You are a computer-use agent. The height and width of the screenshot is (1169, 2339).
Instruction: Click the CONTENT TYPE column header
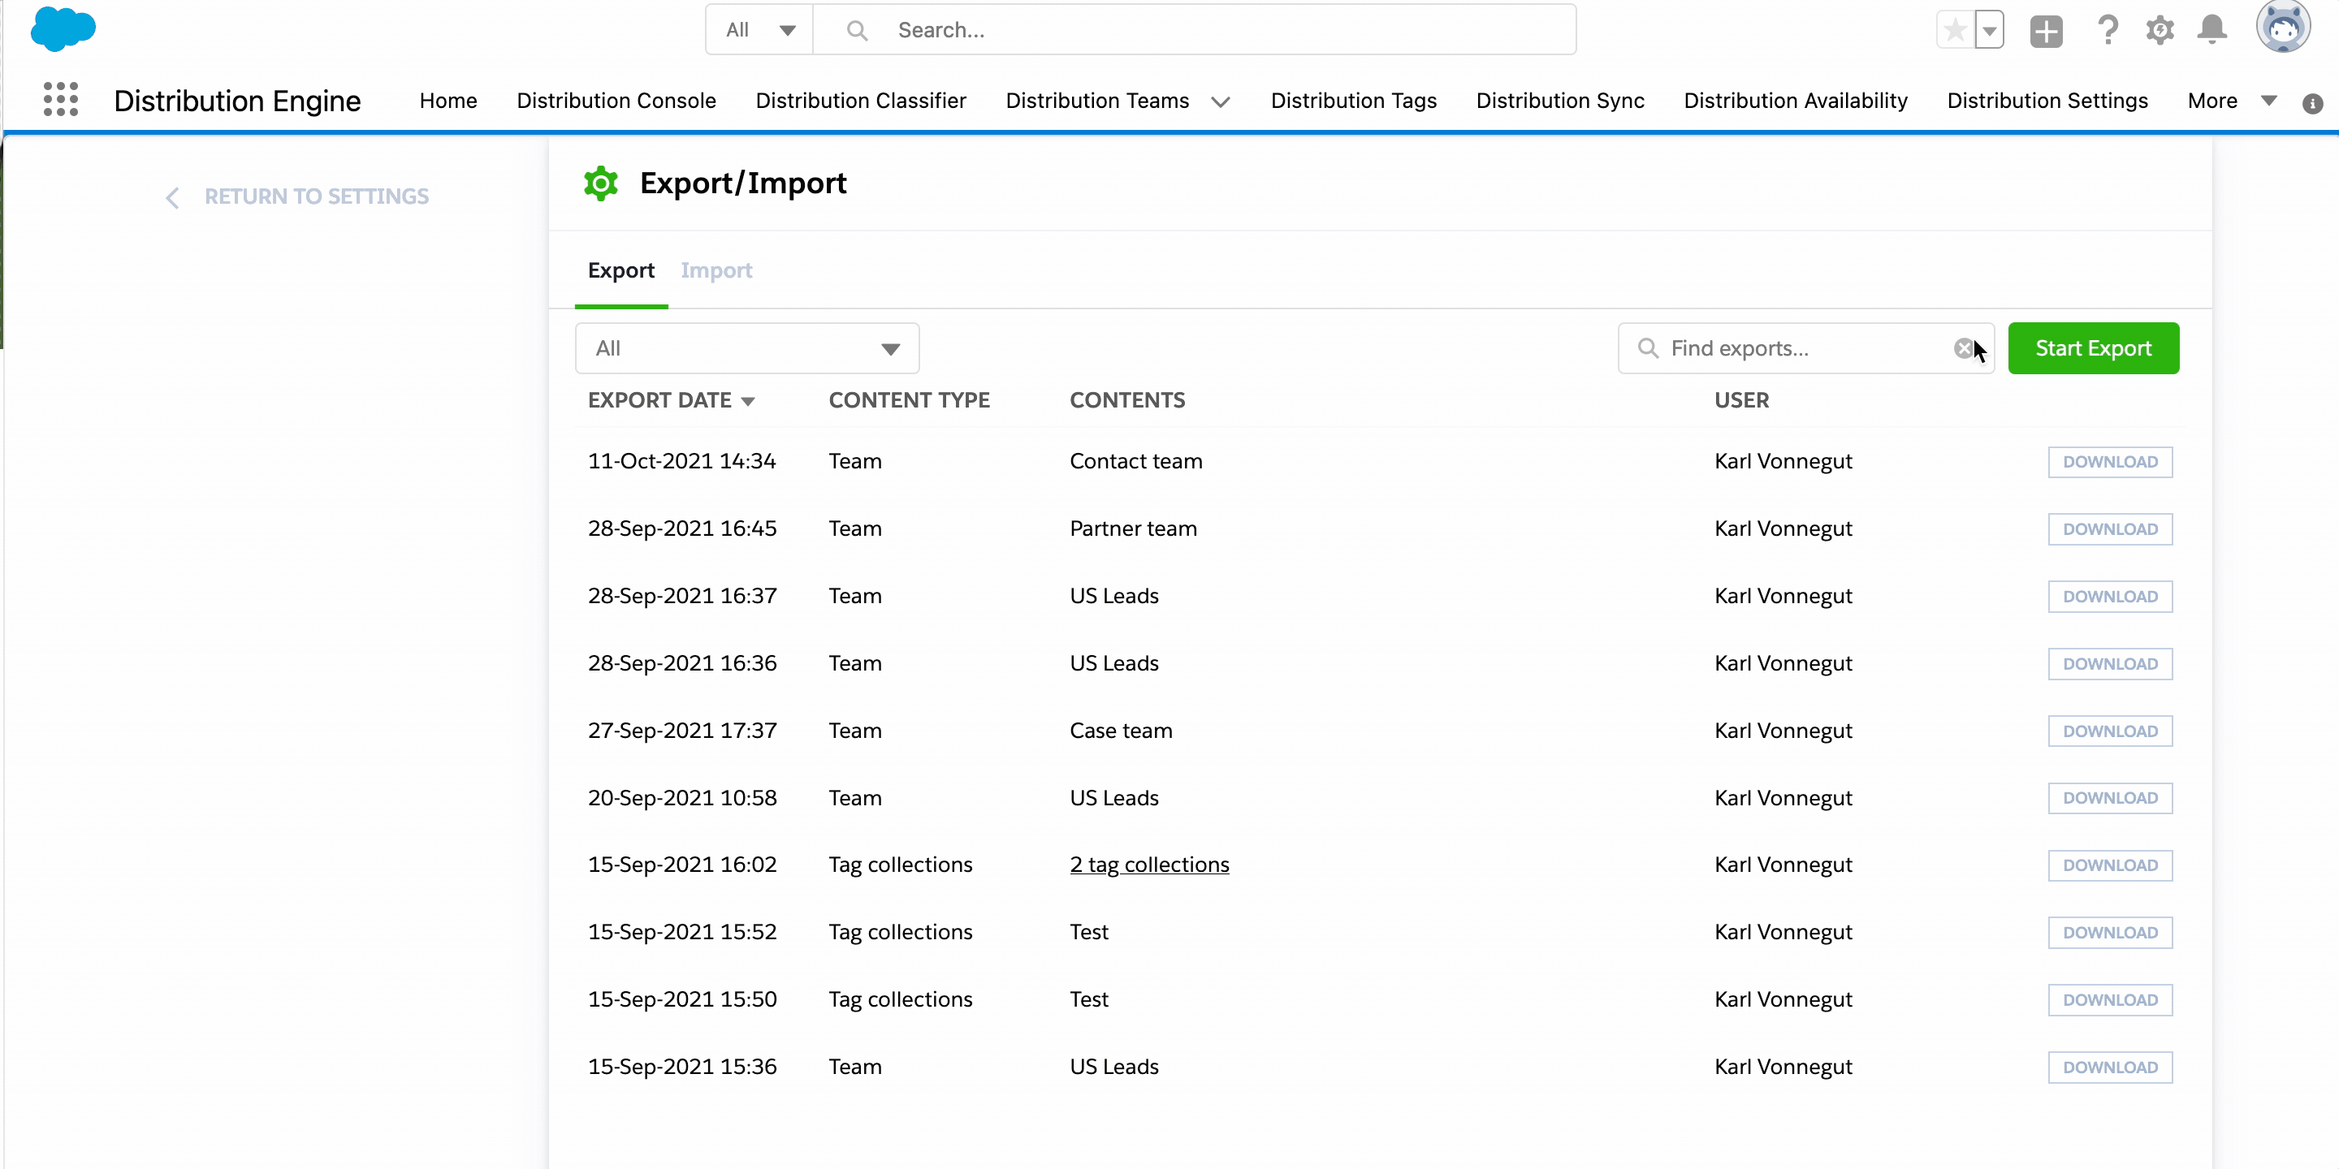tap(909, 400)
